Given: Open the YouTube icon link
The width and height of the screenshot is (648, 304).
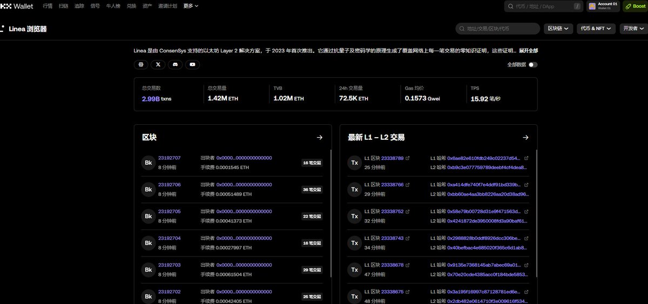Looking at the screenshot, I should (x=192, y=64).
